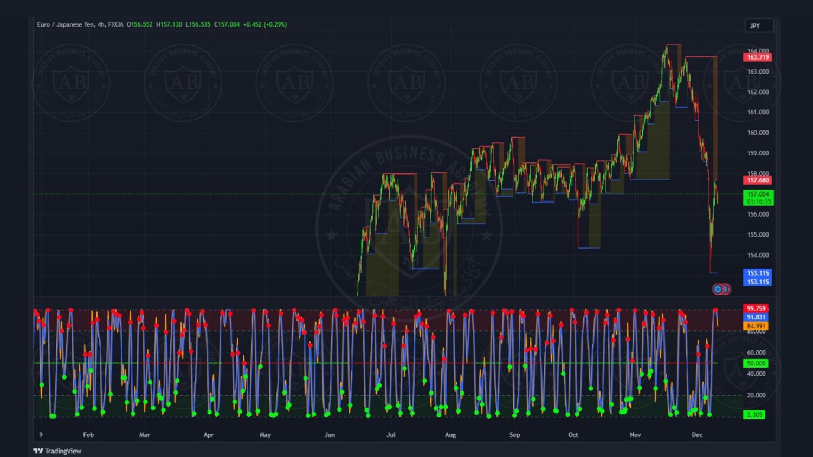Click the high price value H157.130
813x457 pixels.
coord(169,24)
